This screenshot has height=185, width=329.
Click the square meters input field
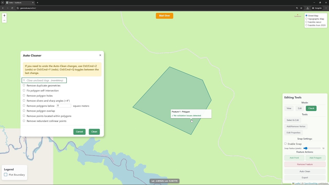63,106
